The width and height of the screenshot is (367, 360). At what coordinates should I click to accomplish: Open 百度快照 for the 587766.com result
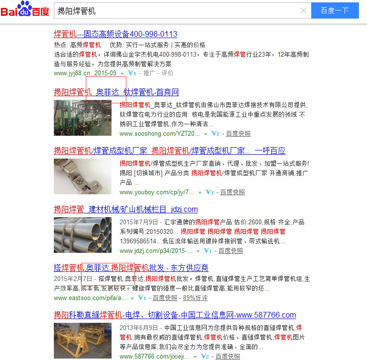pyautogui.click(x=228, y=357)
